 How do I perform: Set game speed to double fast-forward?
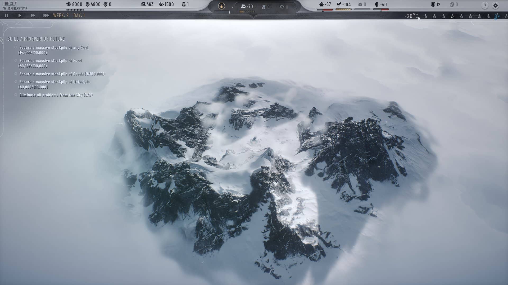click(x=33, y=16)
